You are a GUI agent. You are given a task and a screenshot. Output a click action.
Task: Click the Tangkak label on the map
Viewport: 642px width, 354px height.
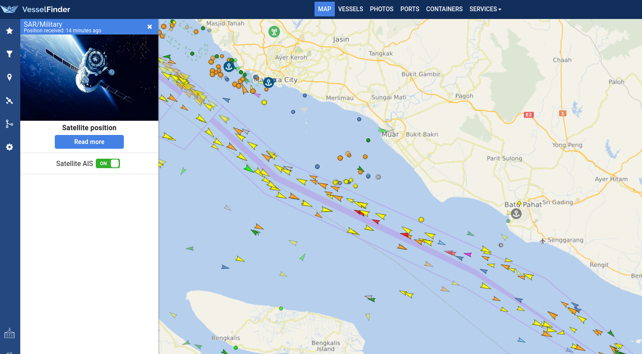(381, 53)
